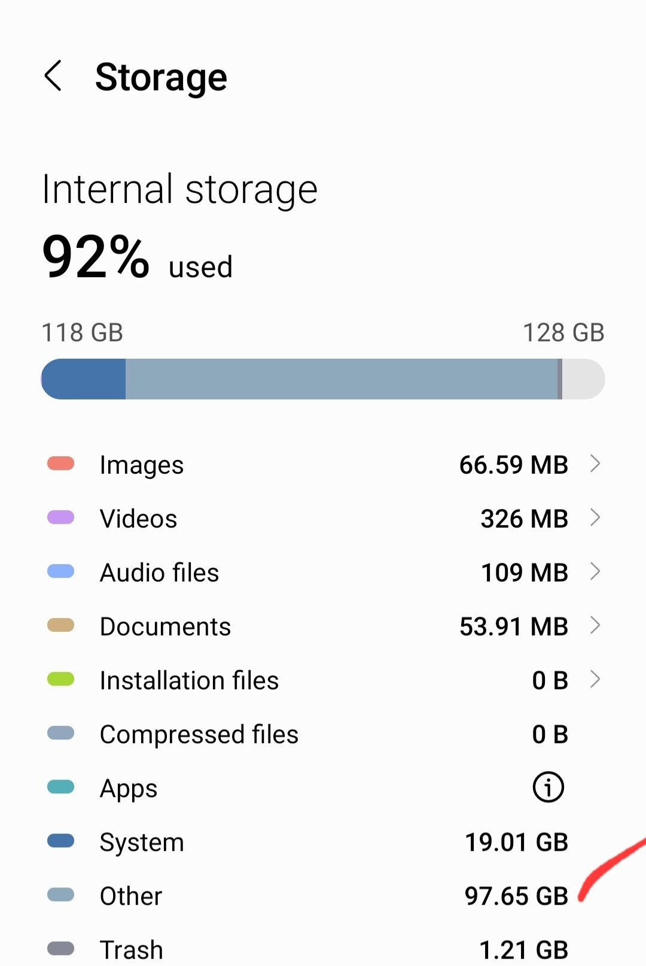This screenshot has width=646, height=966.
Task: Tap the Apps info circle icon
Action: 548,787
